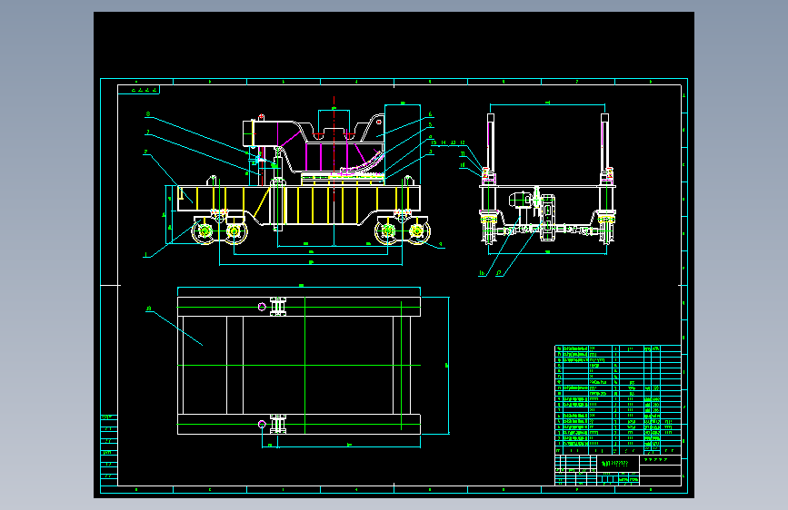The height and width of the screenshot is (510, 788).
Task: Click the revision block in top-left frame corner
Action: 139,90
